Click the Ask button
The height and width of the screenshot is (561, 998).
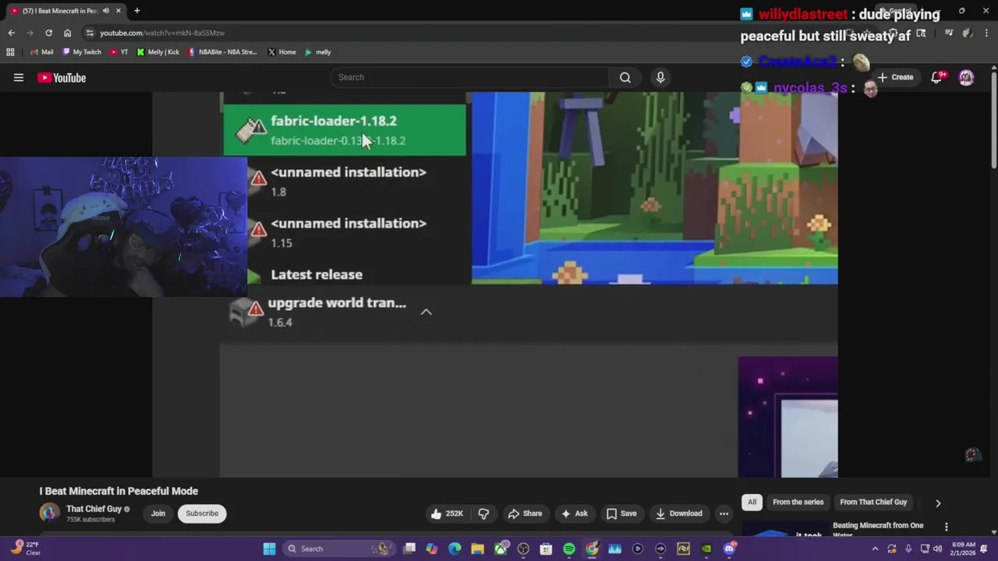pyautogui.click(x=574, y=513)
